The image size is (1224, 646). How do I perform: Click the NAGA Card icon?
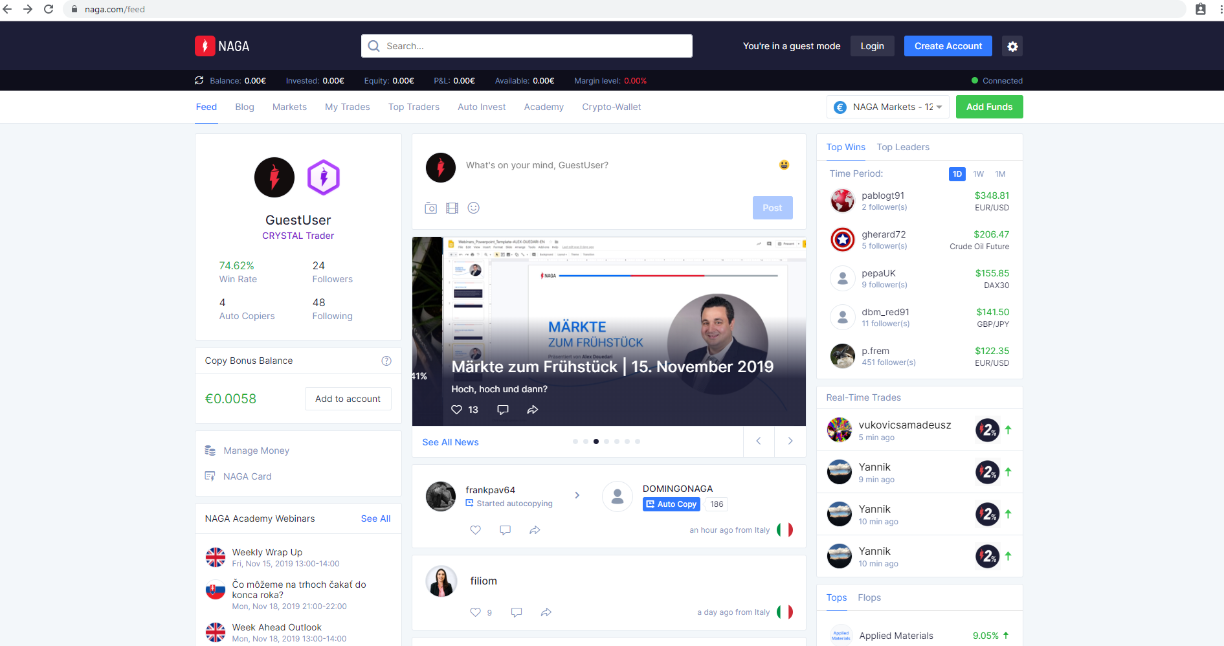[210, 476]
